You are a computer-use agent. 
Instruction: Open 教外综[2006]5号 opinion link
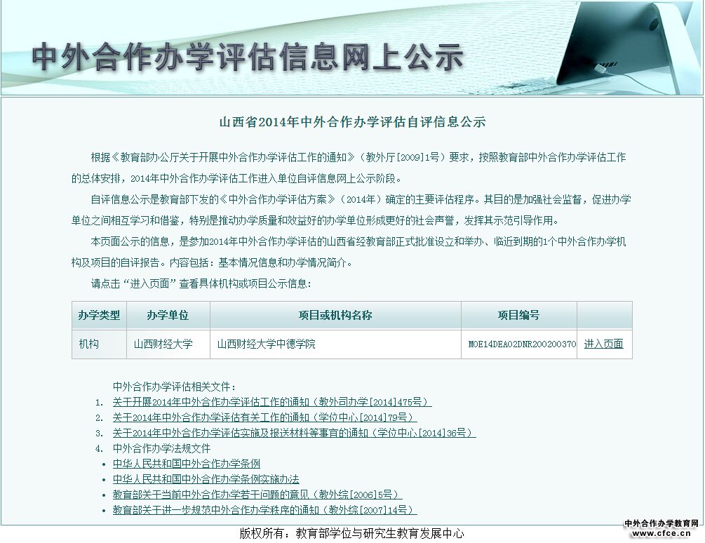(257, 495)
